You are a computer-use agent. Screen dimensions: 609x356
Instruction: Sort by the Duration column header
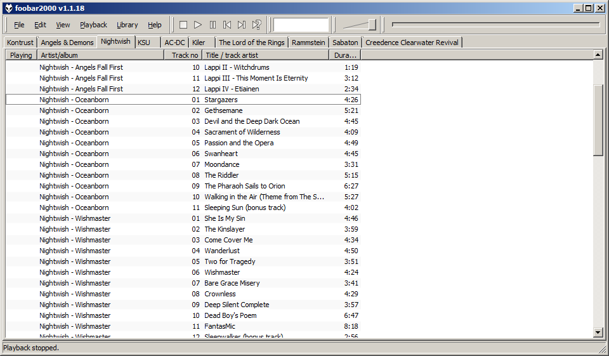point(345,55)
